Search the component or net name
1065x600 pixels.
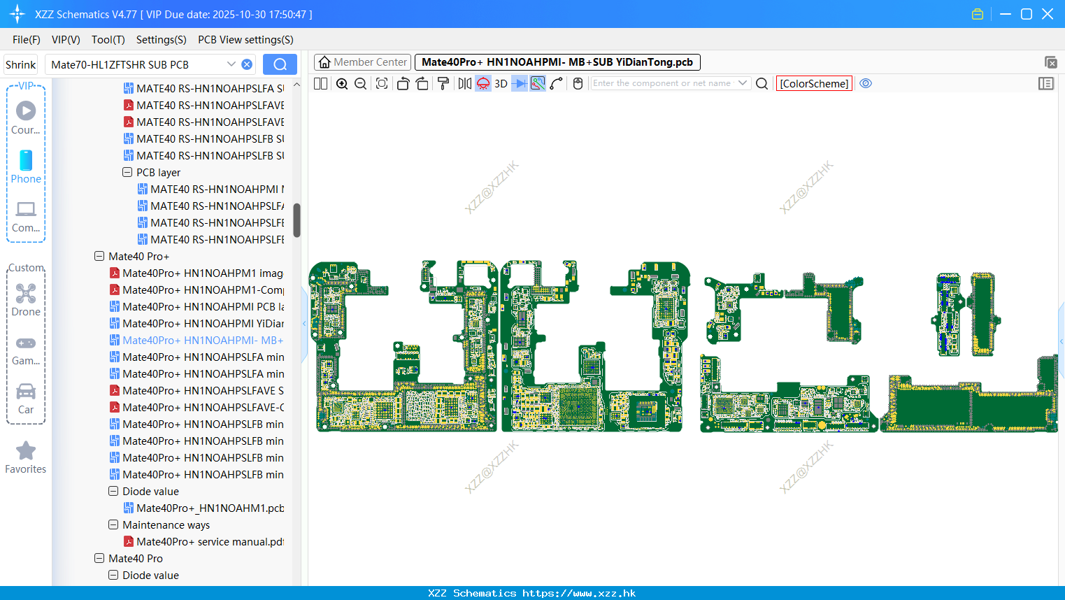(762, 84)
